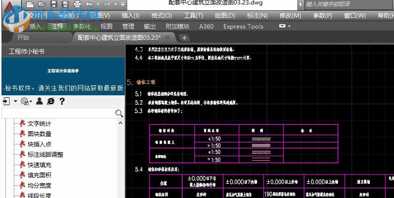
Task: Undo the last action with the back arrow
Action: click(89, 4)
